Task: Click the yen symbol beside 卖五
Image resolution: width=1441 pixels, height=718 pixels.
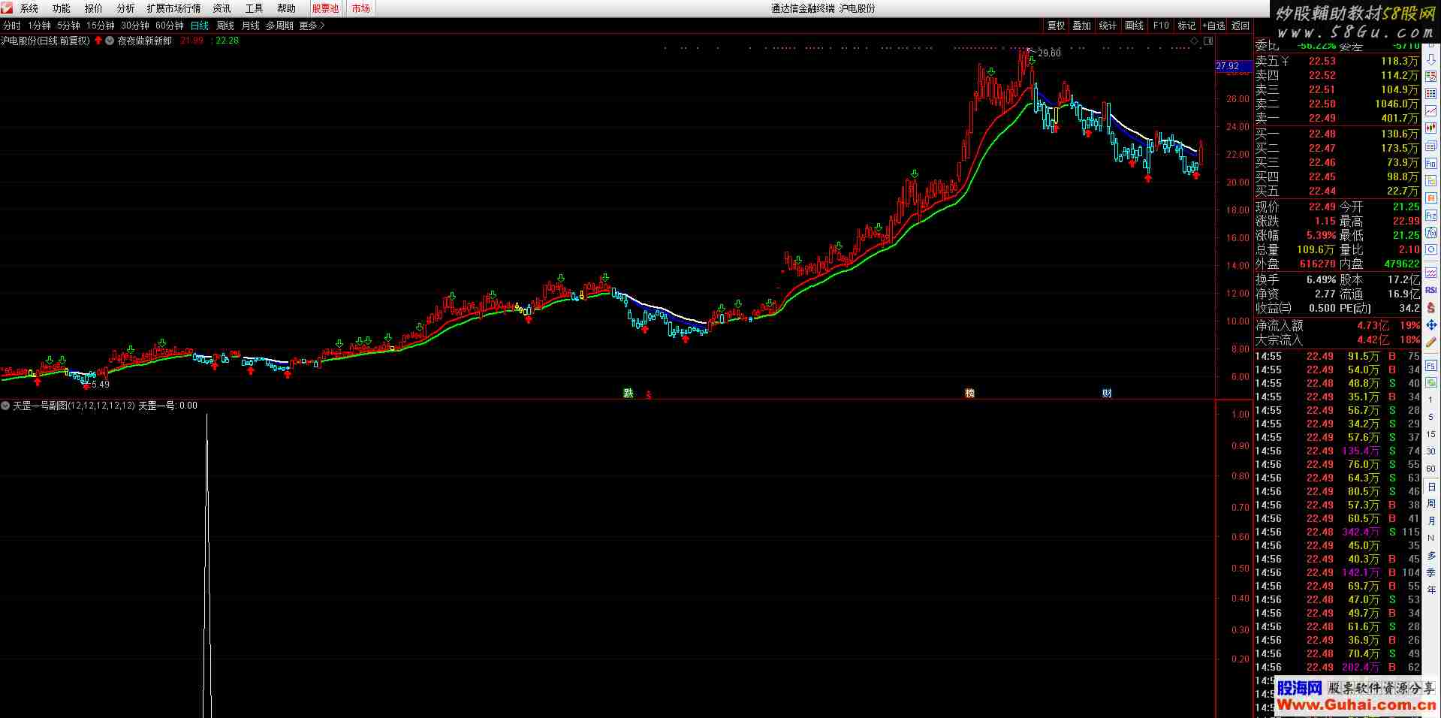Action: (1285, 61)
